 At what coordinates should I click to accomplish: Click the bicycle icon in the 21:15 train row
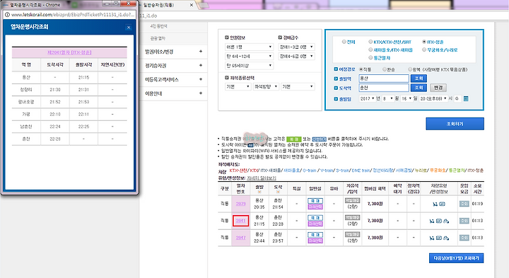click(446, 221)
